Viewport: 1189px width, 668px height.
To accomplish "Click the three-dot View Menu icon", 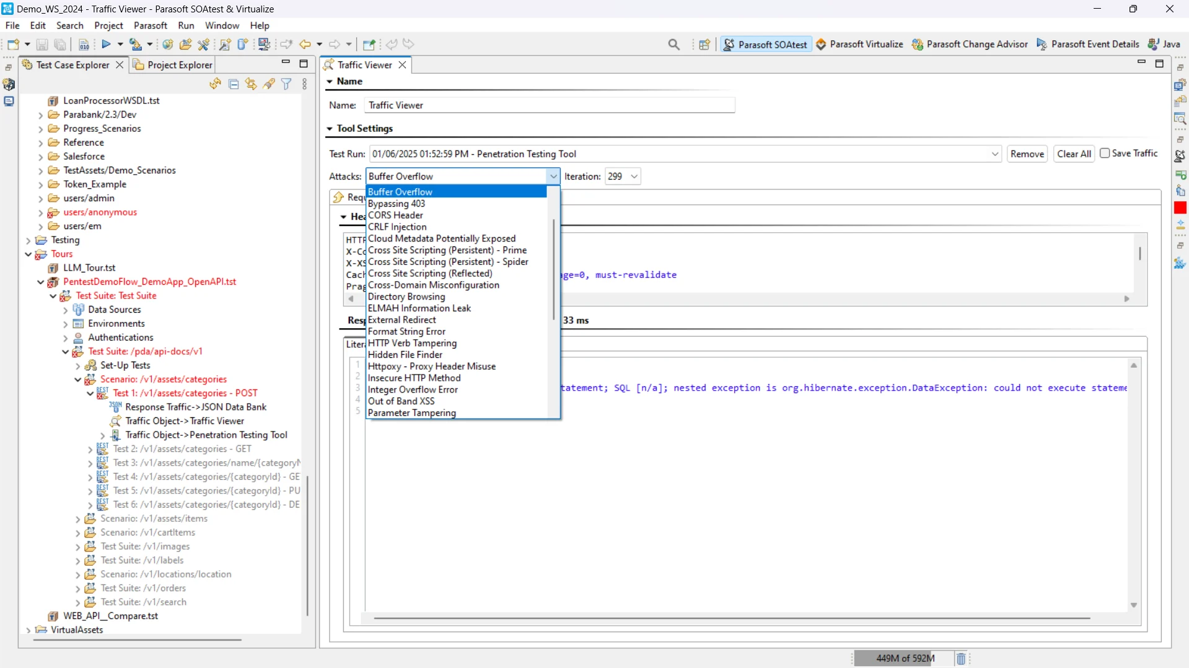I will (x=304, y=84).
